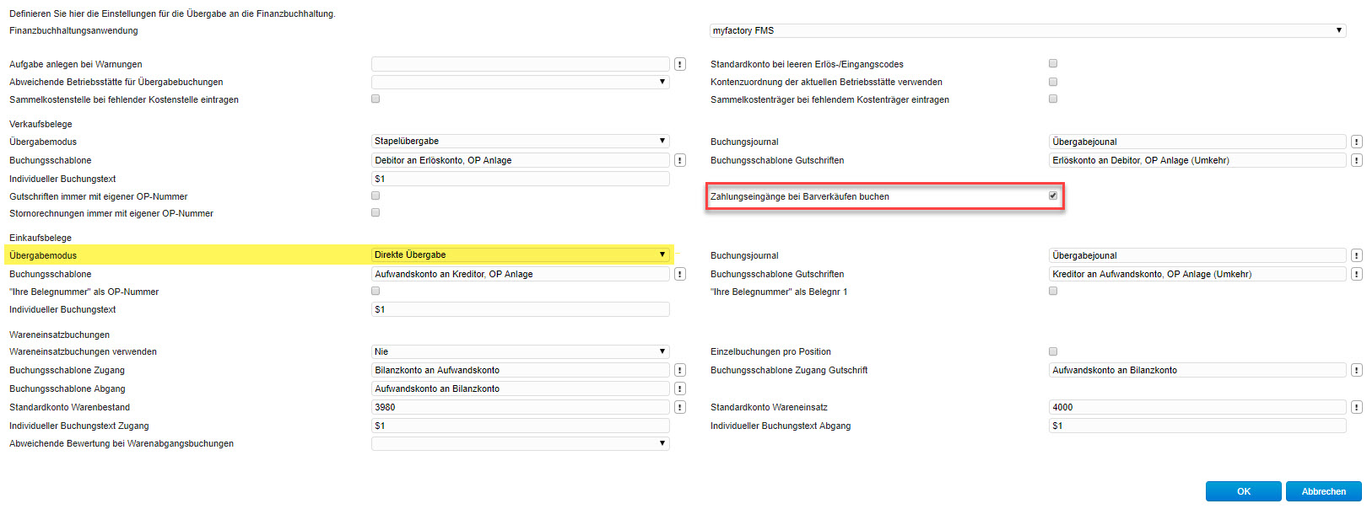Select Kreditor an Aufwandskonto (Umkehr) field

(1197, 274)
